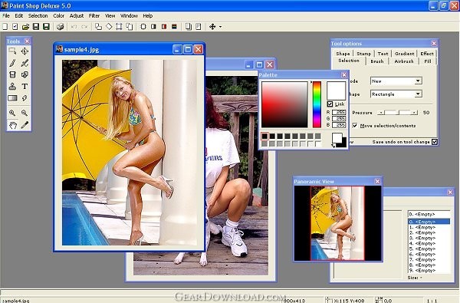Screen dimensions: 460x303
Task: Click the Panoramic View thumbnail image
Action: pos(337,223)
